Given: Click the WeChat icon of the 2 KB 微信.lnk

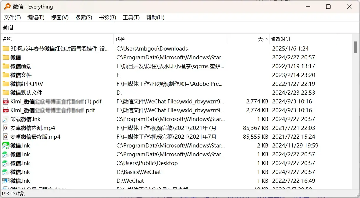Looking at the screenshot, I should (x=6, y=146).
